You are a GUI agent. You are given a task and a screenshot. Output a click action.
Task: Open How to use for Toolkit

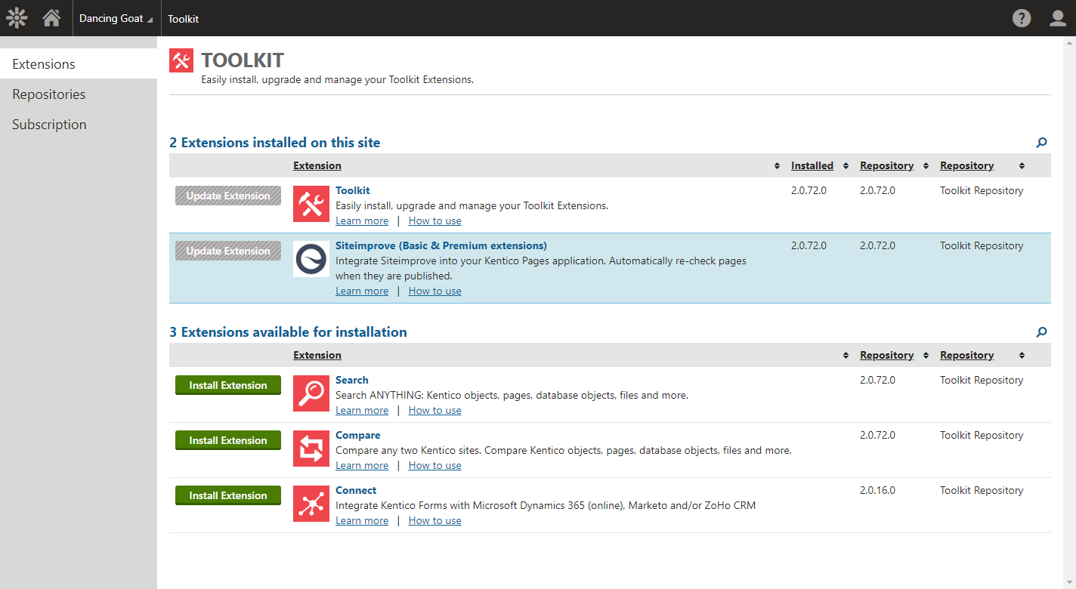[434, 220]
